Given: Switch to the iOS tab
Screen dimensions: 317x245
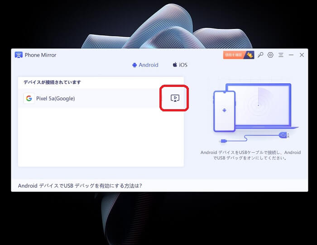Looking at the screenshot, I should pos(180,65).
